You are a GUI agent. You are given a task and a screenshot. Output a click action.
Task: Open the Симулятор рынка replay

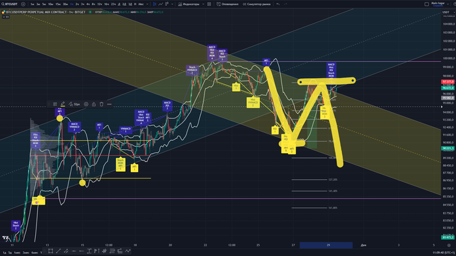tap(257, 4)
